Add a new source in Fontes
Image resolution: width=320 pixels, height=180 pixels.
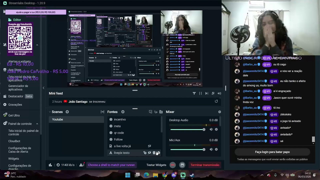(123, 112)
